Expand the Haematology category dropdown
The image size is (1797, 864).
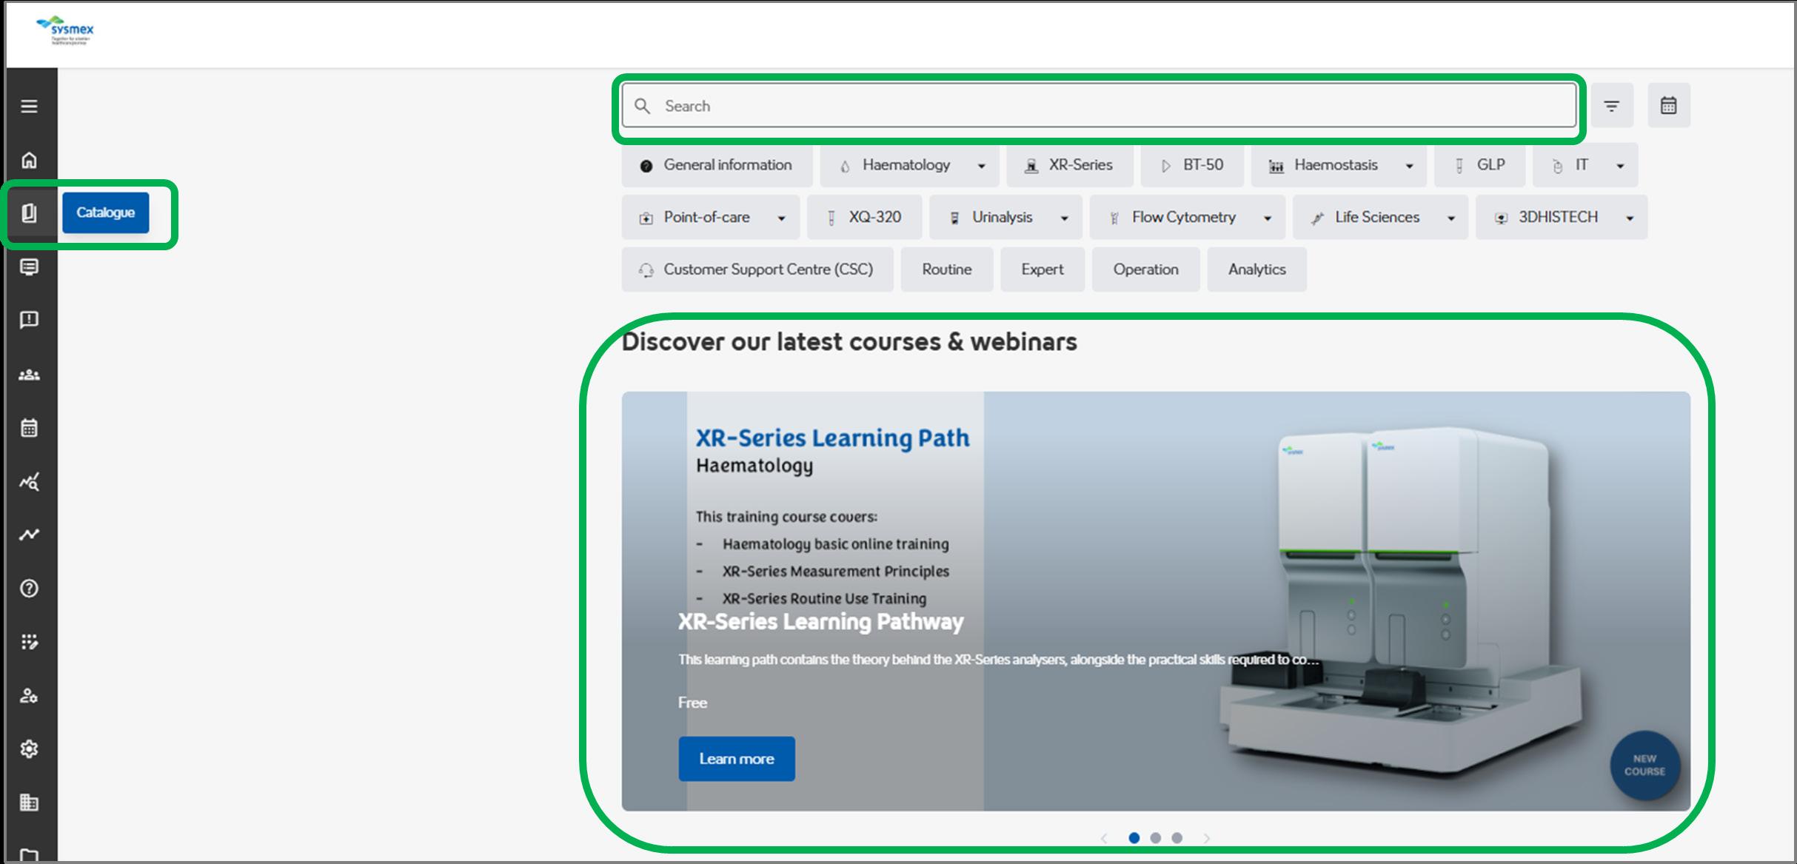point(981,166)
